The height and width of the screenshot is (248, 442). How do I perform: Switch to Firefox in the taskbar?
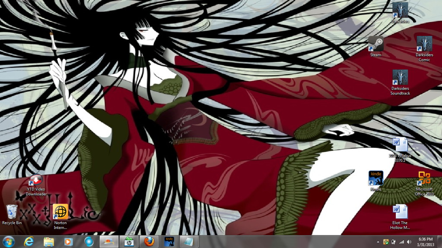pyautogui.click(x=149, y=242)
